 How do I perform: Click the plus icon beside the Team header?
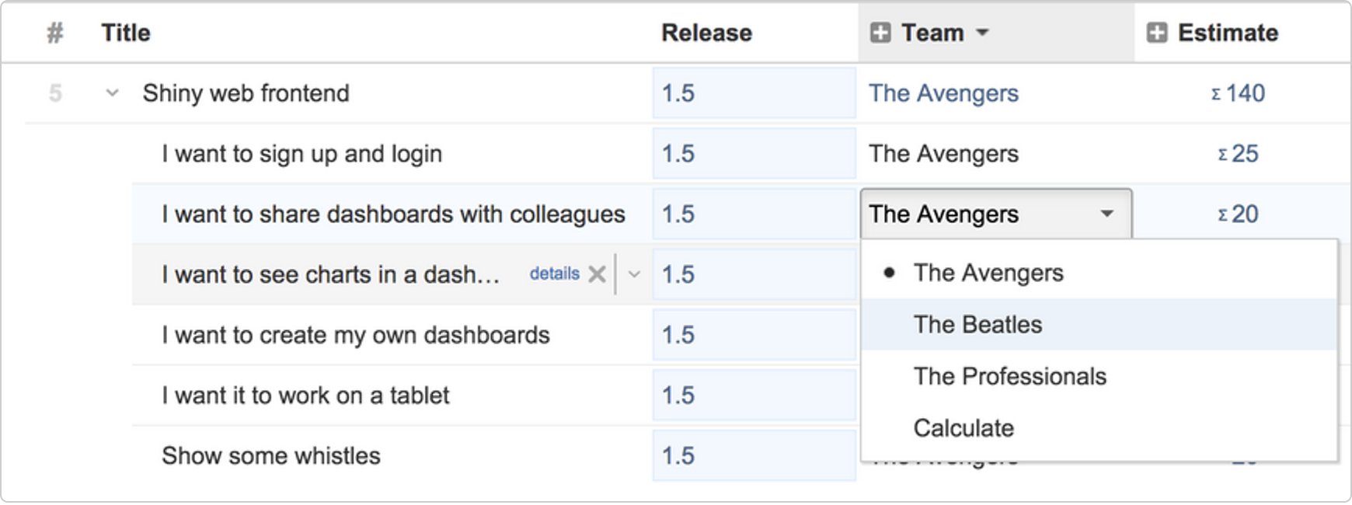pos(880,33)
